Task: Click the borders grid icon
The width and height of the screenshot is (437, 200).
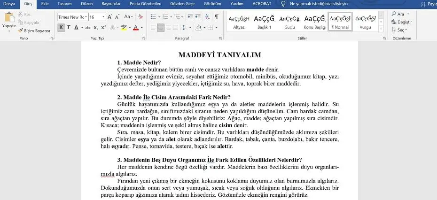Action: [x=210, y=28]
